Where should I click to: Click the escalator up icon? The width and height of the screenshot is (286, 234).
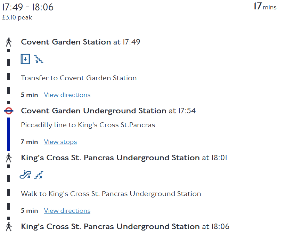coord(25,175)
